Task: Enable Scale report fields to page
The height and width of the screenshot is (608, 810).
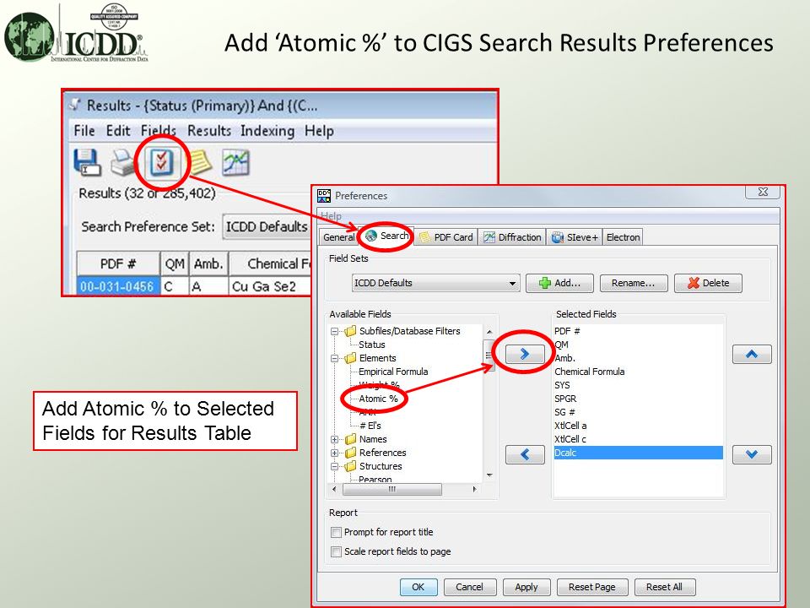Action: (x=337, y=551)
